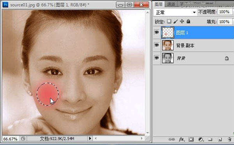The image size is (234, 145).
Task: Click the 填充 100% field
Action: [x=225, y=21]
